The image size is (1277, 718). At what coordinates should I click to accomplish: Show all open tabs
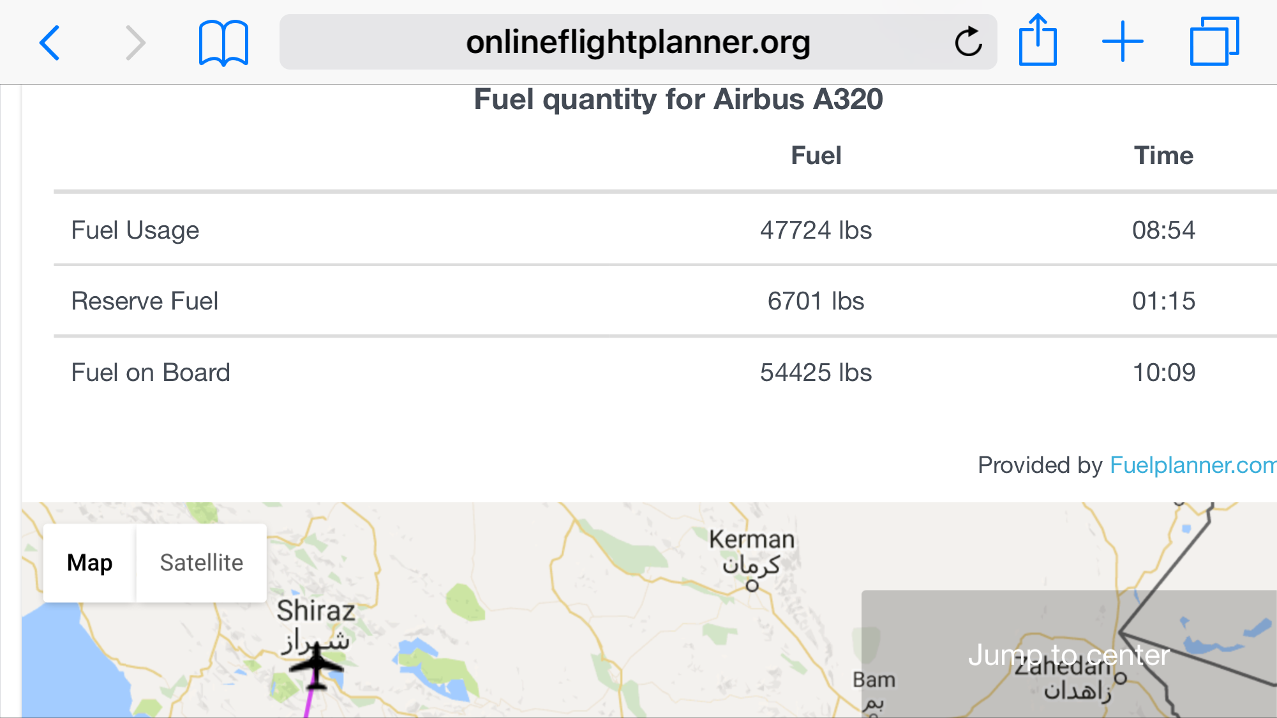(x=1214, y=42)
